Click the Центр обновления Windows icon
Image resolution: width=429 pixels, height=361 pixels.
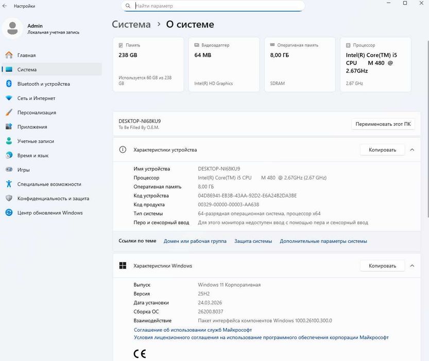9,212
